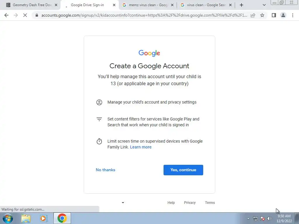
Task: Share this page via share icon
Action: 253,15
